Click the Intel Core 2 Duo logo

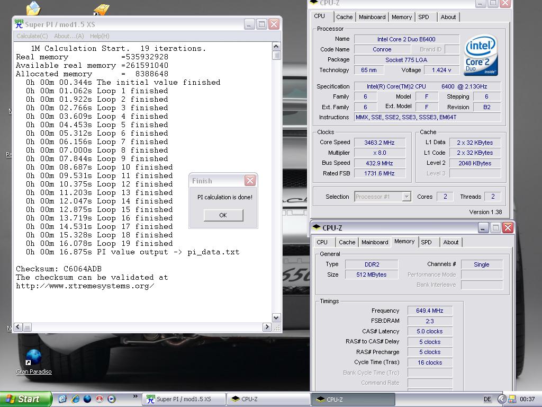pyautogui.click(x=481, y=55)
